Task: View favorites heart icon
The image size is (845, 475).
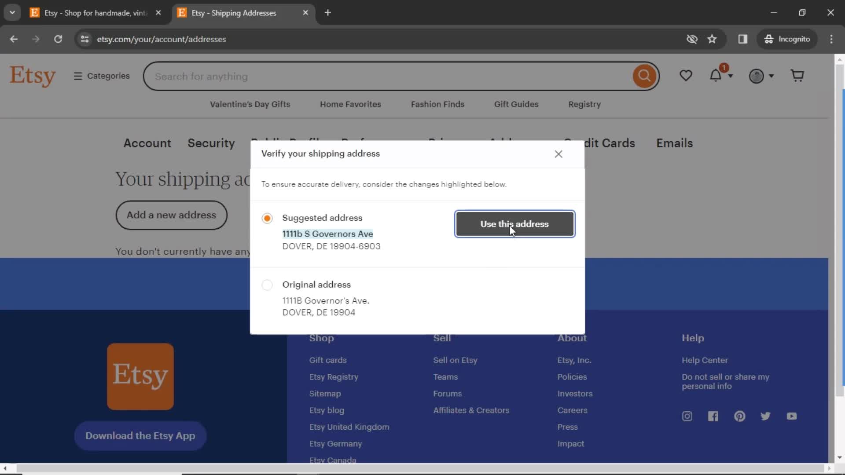Action: 686,75
